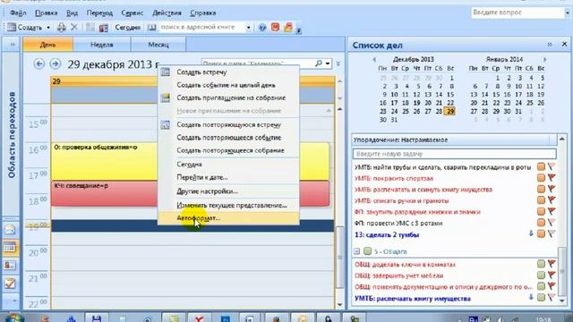This screenshot has width=573, height=322.
Task: Open the Сервис menu
Action: click(132, 13)
